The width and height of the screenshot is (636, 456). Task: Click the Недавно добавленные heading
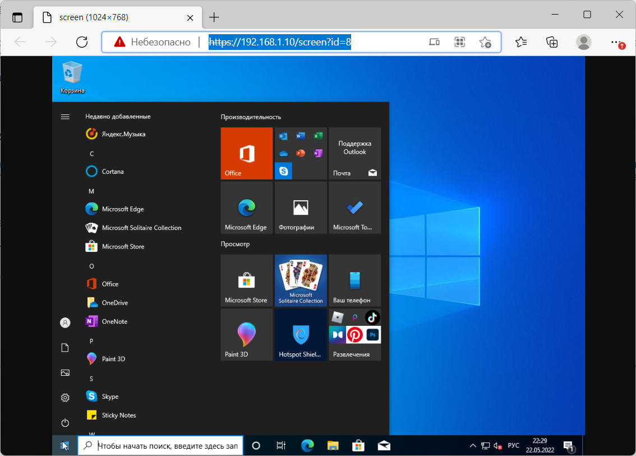tap(118, 117)
